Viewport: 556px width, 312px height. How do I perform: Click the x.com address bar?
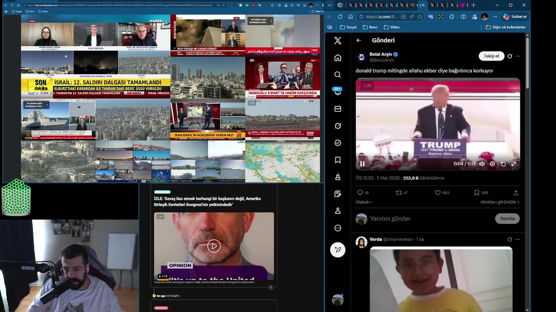click(x=381, y=16)
